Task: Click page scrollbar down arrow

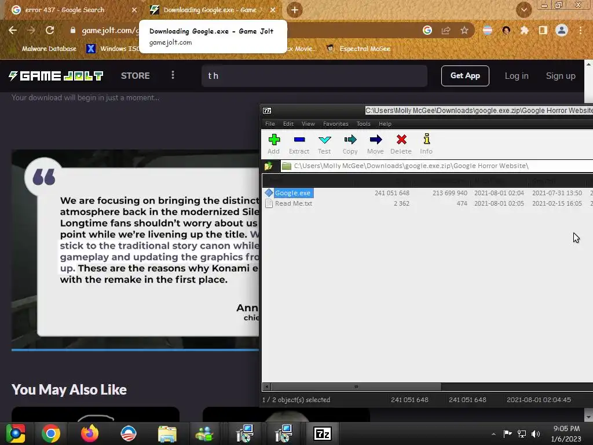Action: (588, 417)
